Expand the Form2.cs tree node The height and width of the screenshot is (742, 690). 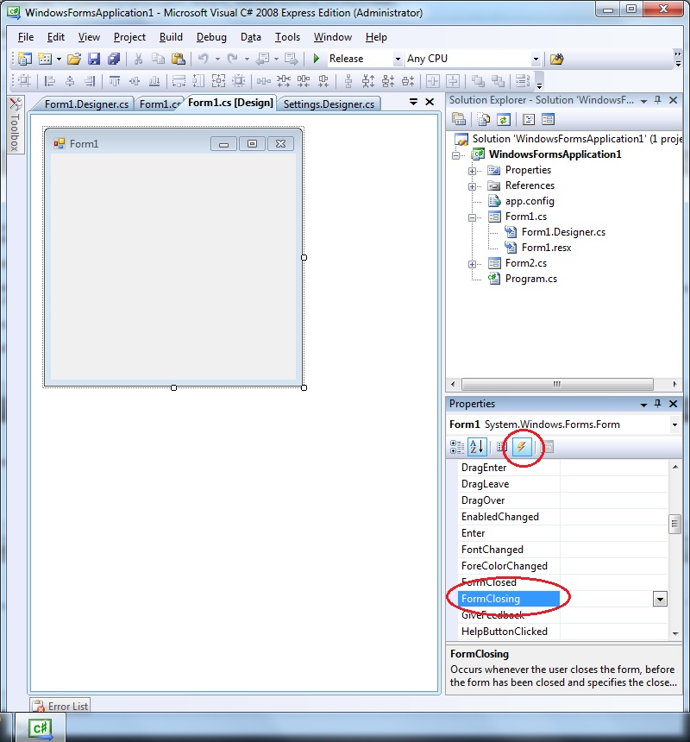tap(472, 264)
